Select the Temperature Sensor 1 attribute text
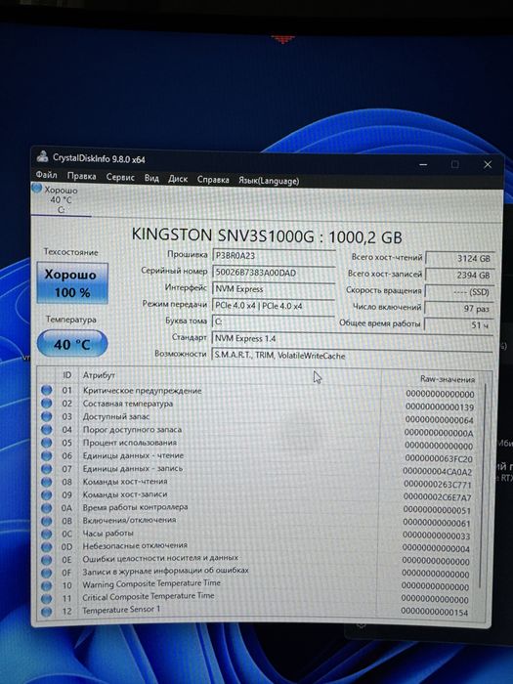Screen dimensions: 513x684 121,610
